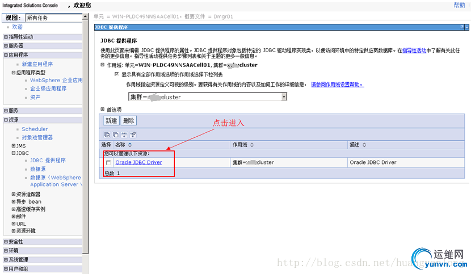Expand the 环境 navigation group
Viewport: 471px width, 274px height.
6,251
